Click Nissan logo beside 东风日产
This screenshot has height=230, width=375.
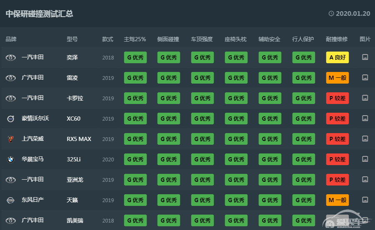(10, 200)
